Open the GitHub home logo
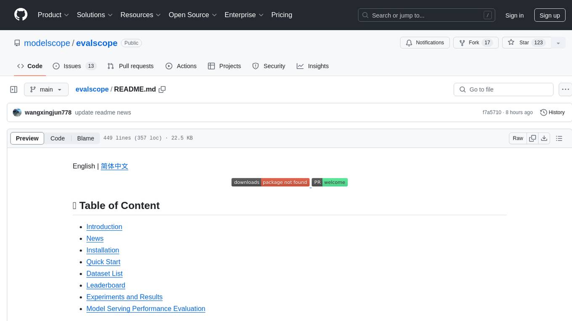Viewport: 572px width, 321px height. (21, 15)
